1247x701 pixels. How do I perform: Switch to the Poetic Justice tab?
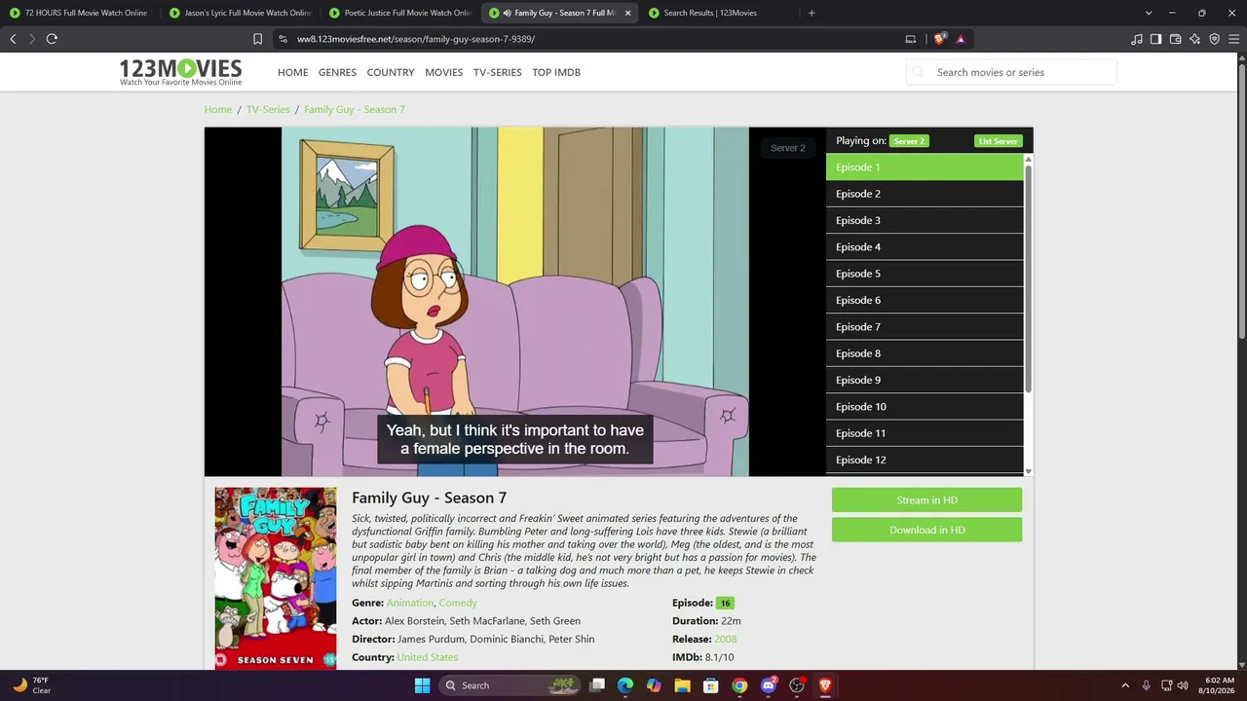pos(399,13)
